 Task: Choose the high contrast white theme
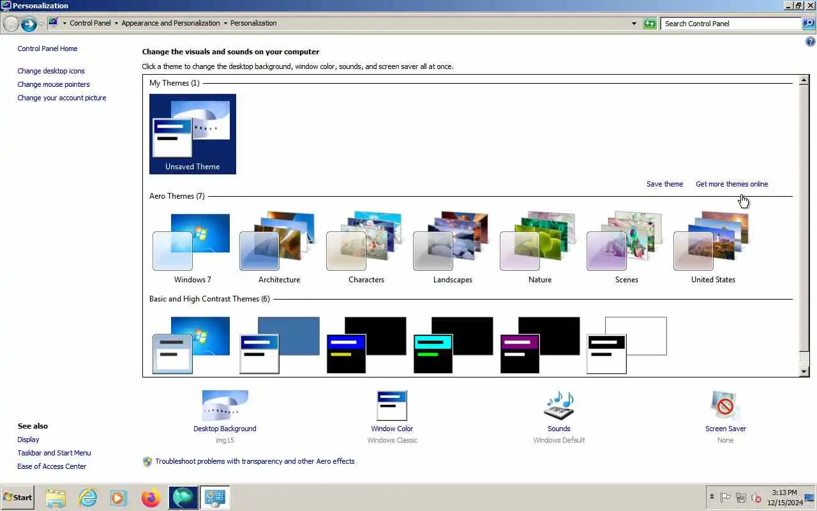click(x=626, y=345)
